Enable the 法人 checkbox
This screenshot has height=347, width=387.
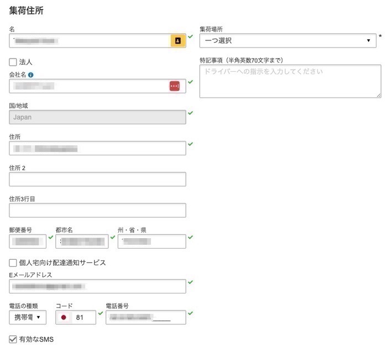13,62
